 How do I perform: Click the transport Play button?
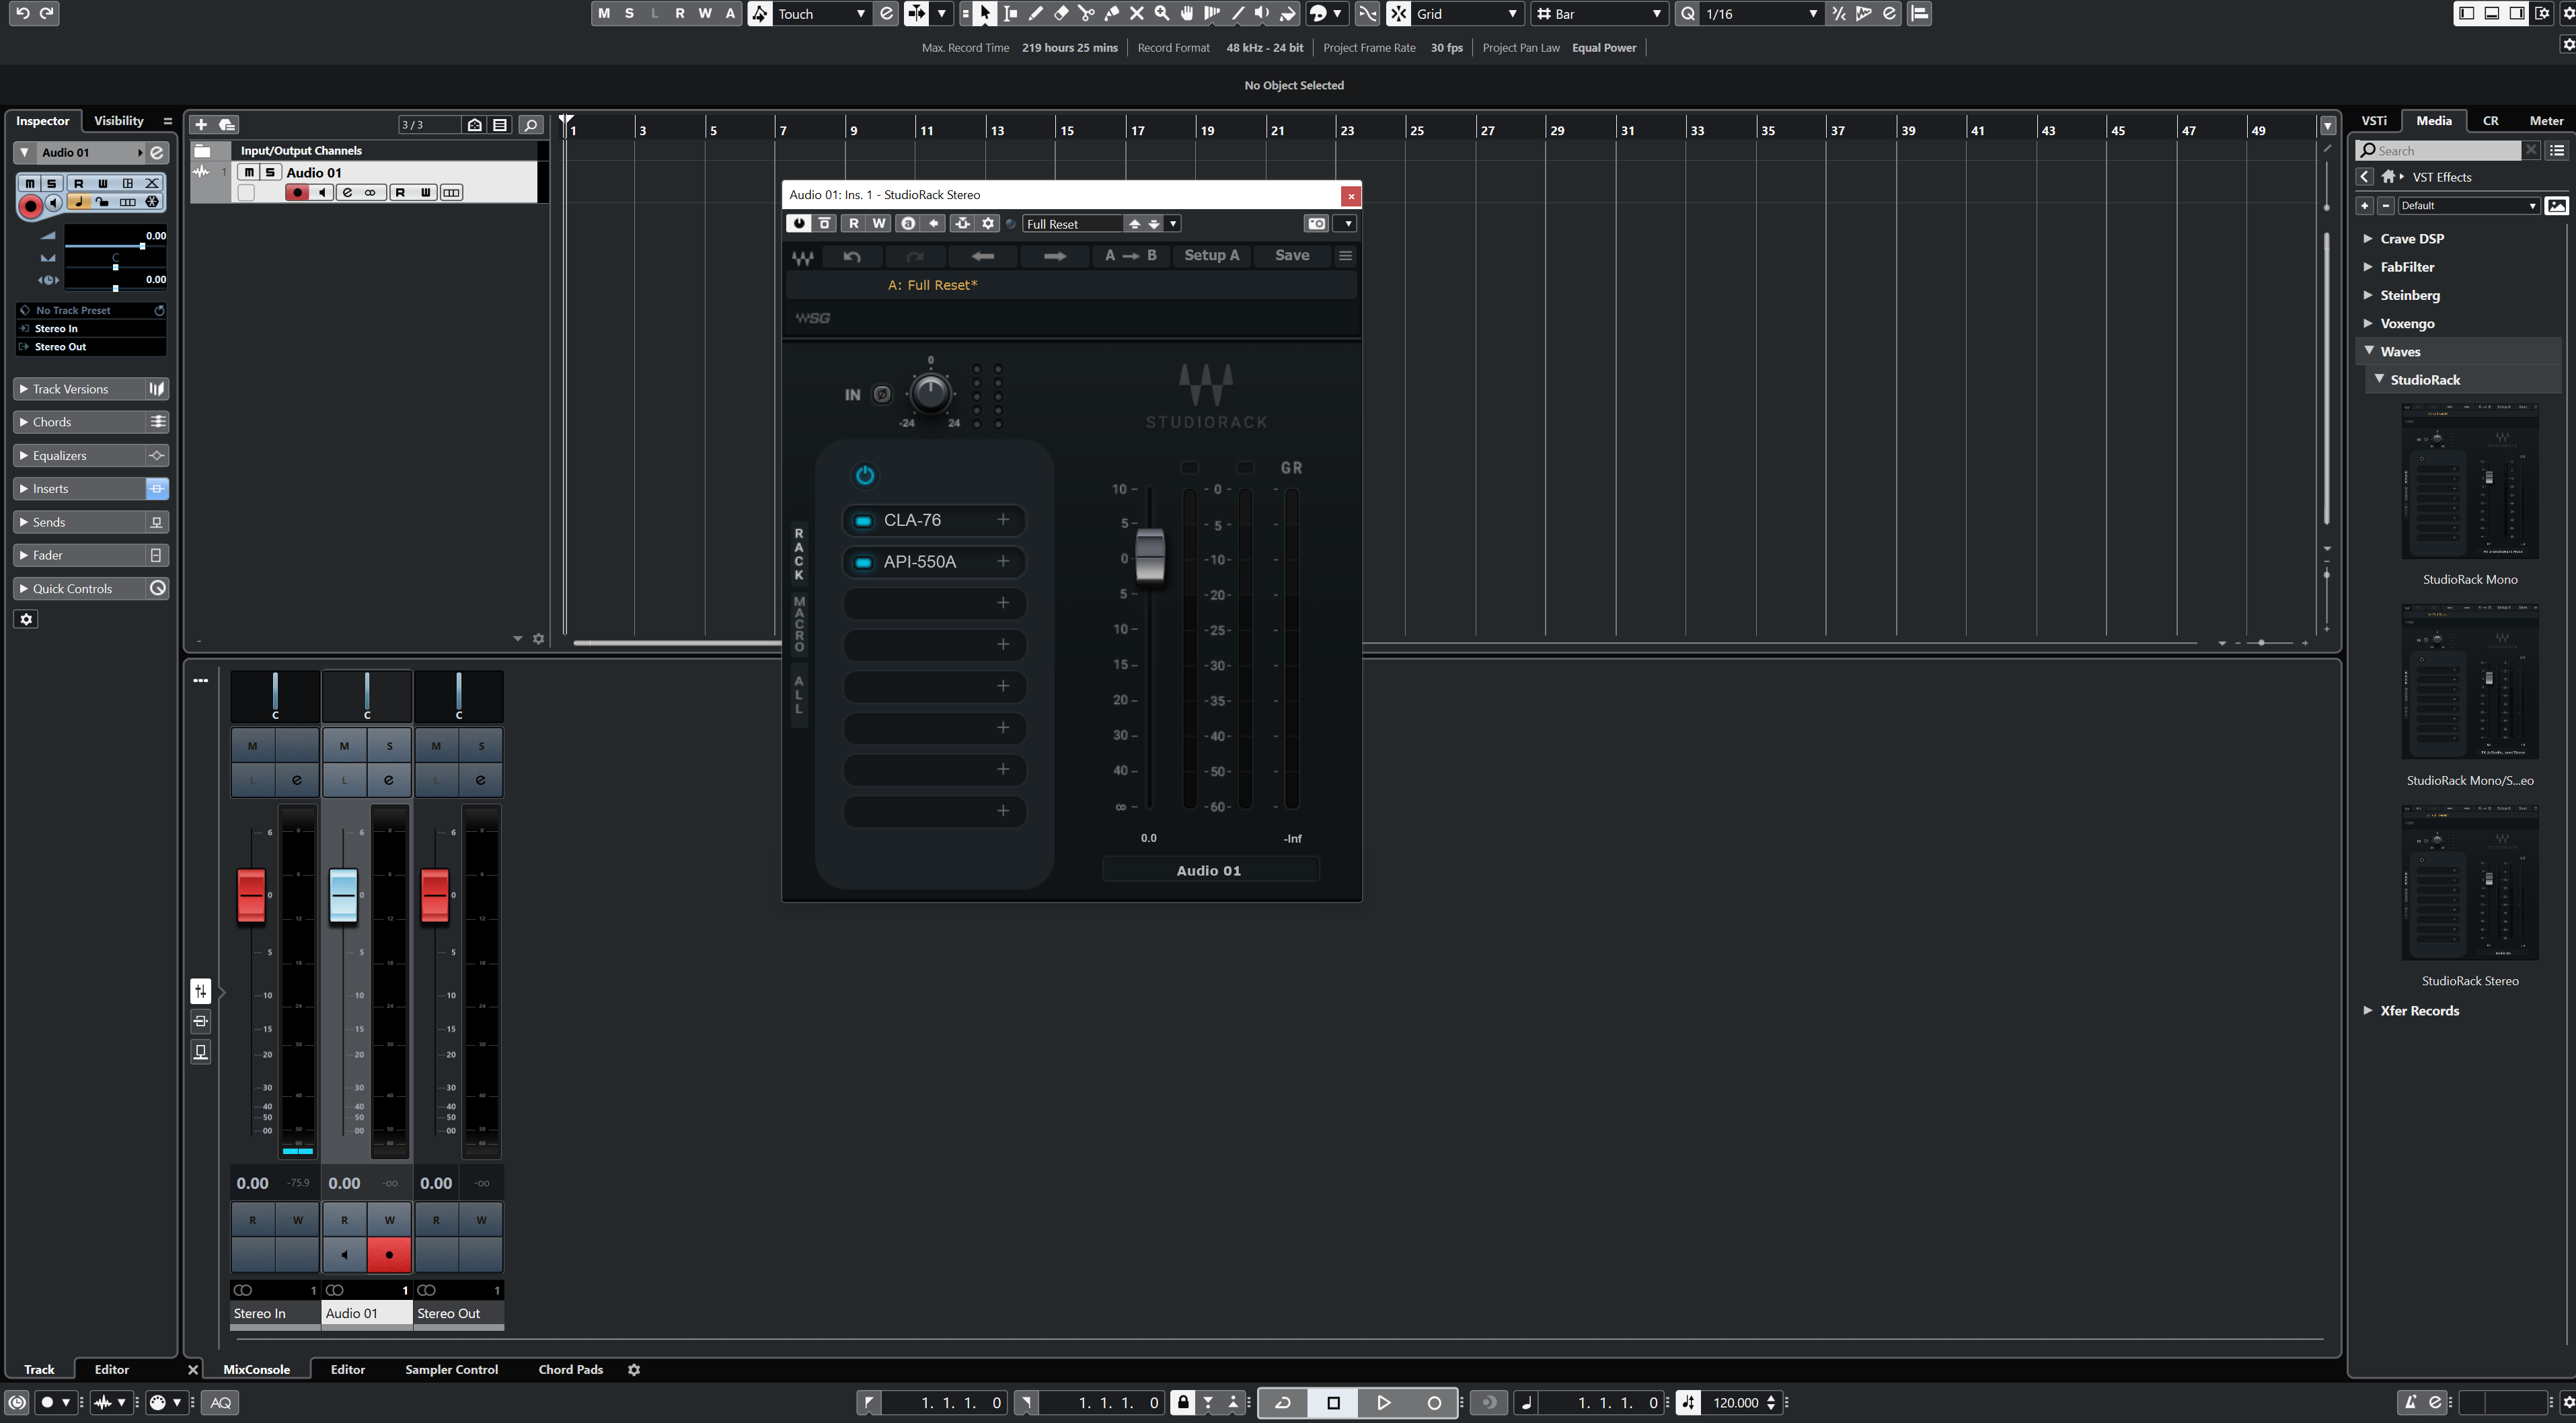(1384, 1402)
